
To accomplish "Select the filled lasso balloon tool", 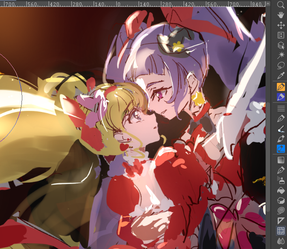I will (281, 211).
